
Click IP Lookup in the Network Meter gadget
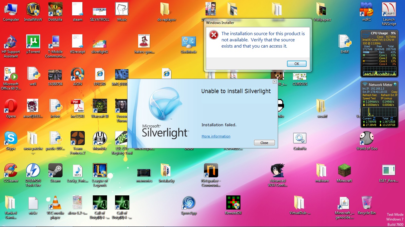point(387,98)
